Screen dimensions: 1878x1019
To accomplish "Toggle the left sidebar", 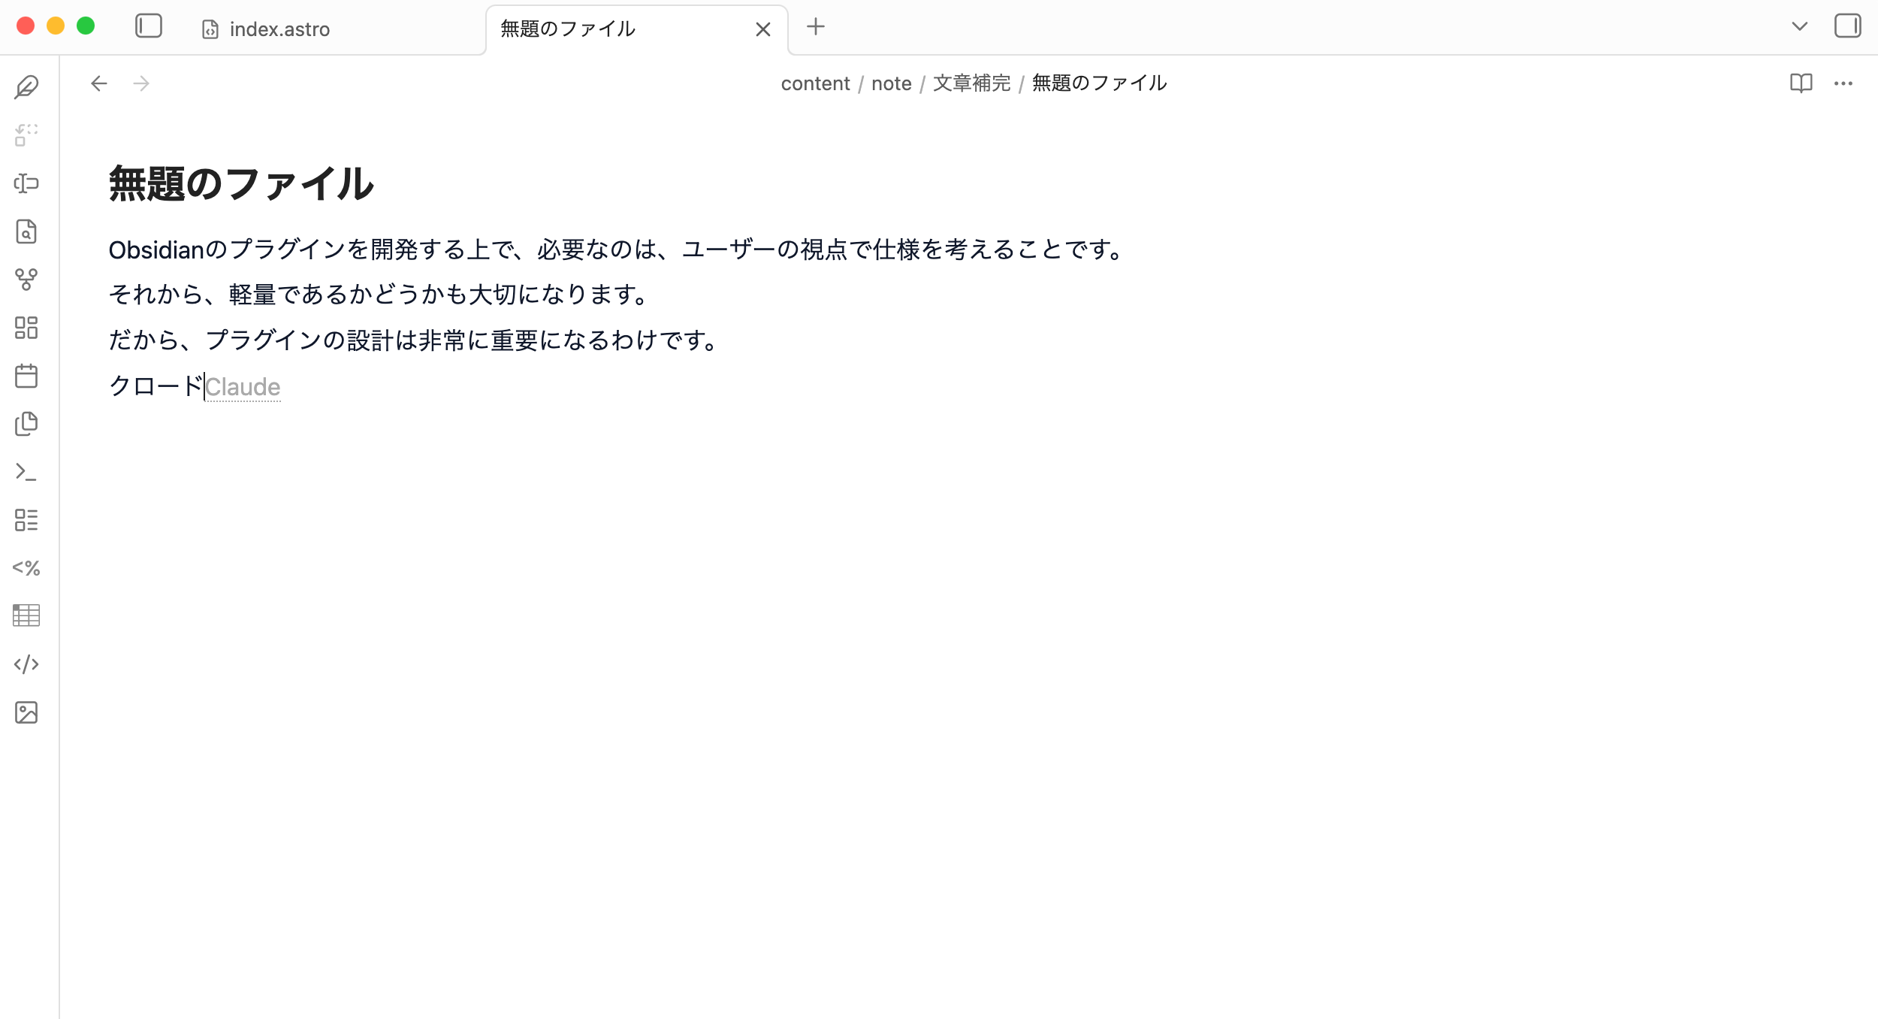I will [x=149, y=26].
